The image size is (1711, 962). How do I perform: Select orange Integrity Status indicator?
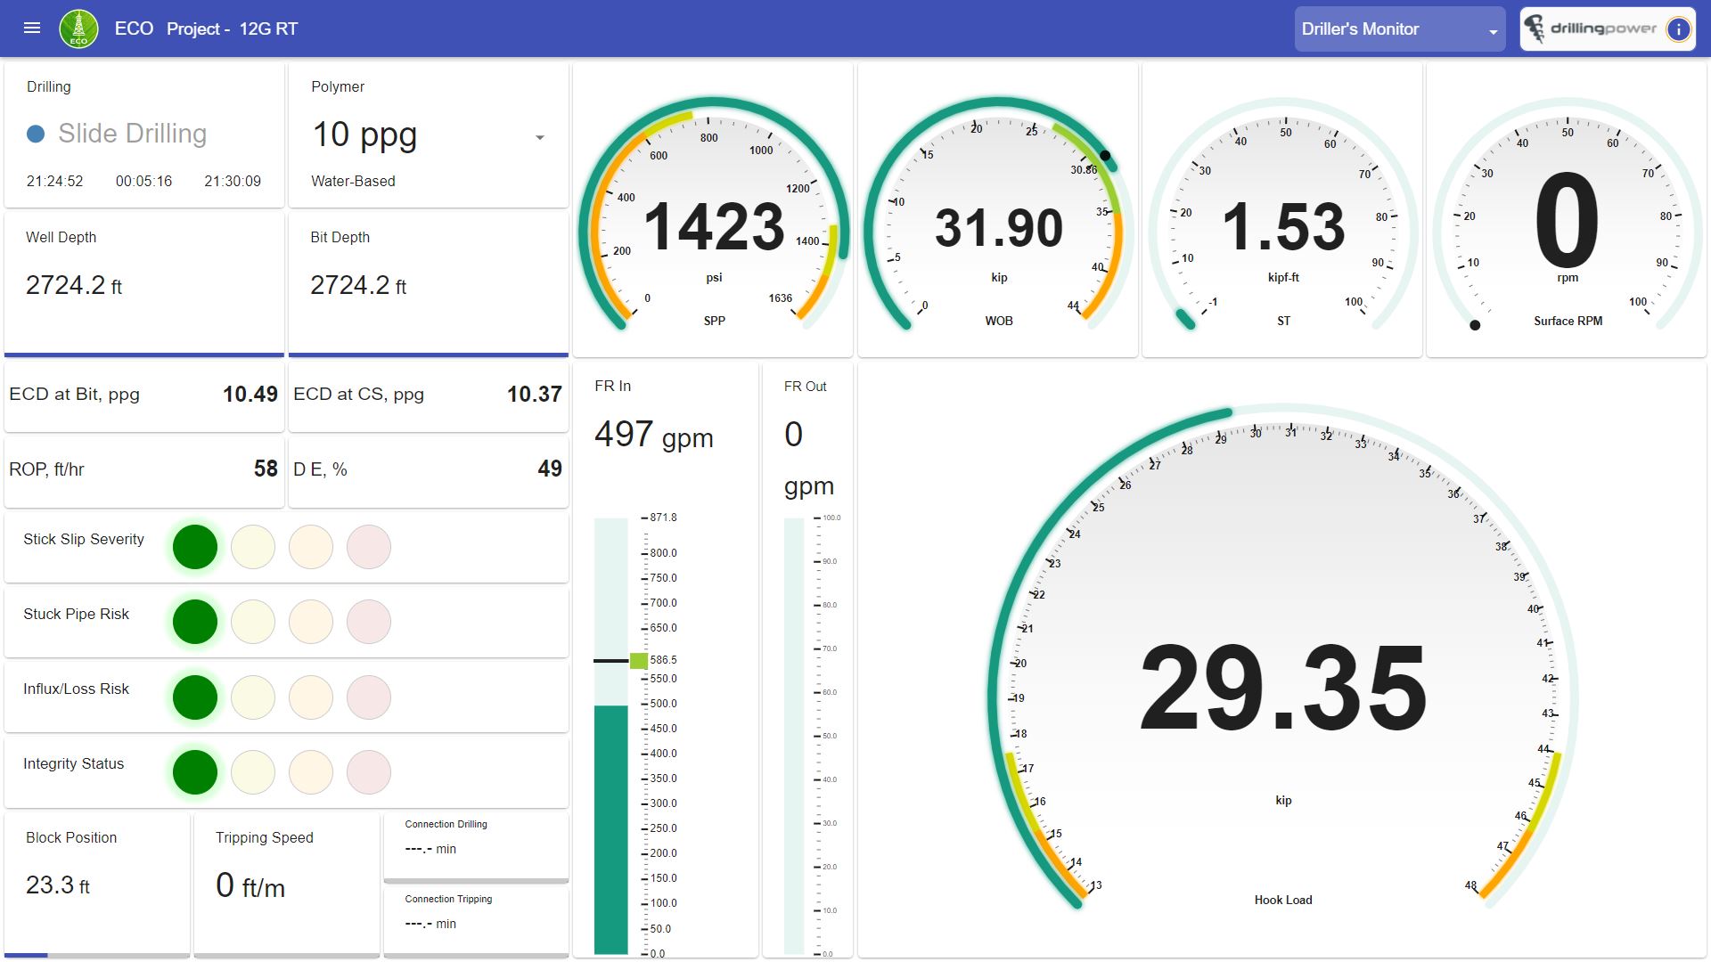311,771
